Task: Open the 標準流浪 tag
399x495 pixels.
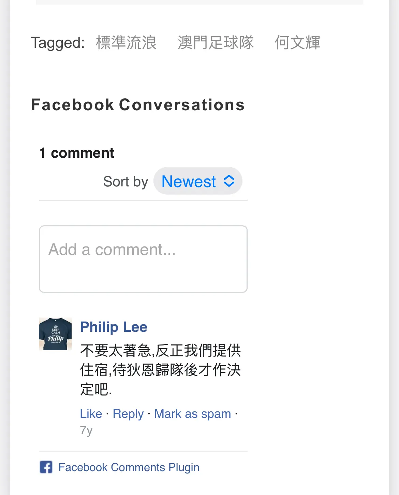Action: [x=126, y=43]
